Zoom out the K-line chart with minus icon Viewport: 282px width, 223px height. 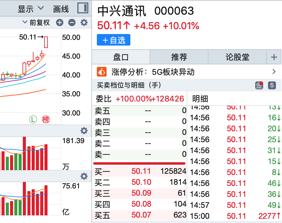tap(72, 22)
